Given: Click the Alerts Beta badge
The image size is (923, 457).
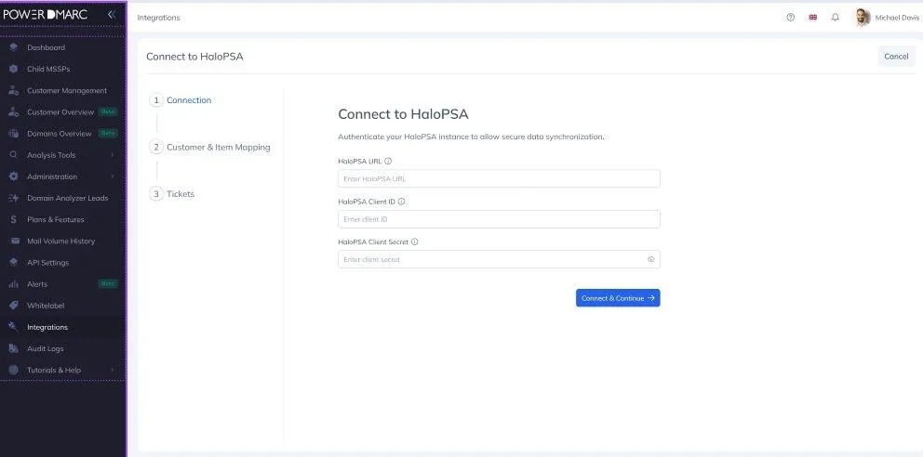Looking at the screenshot, I should tap(108, 283).
